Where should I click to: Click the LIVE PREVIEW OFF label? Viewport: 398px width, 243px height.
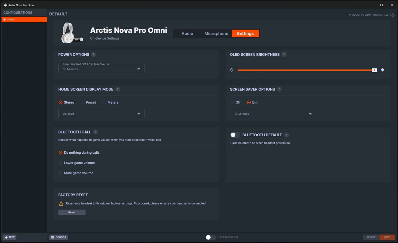(x=228, y=237)
